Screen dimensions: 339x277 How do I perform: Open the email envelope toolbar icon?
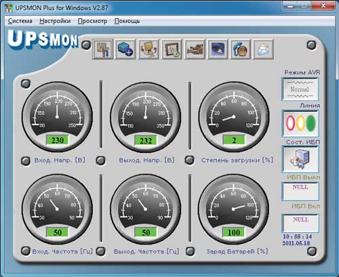(263, 49)
